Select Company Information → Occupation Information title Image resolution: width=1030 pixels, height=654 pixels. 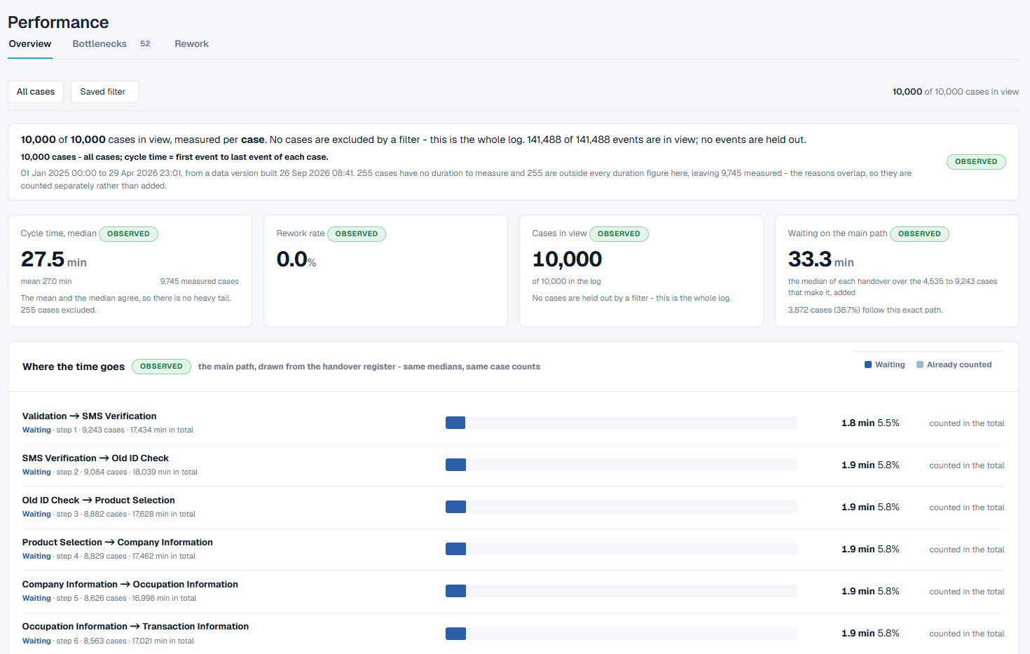click(x=130, y=585)
